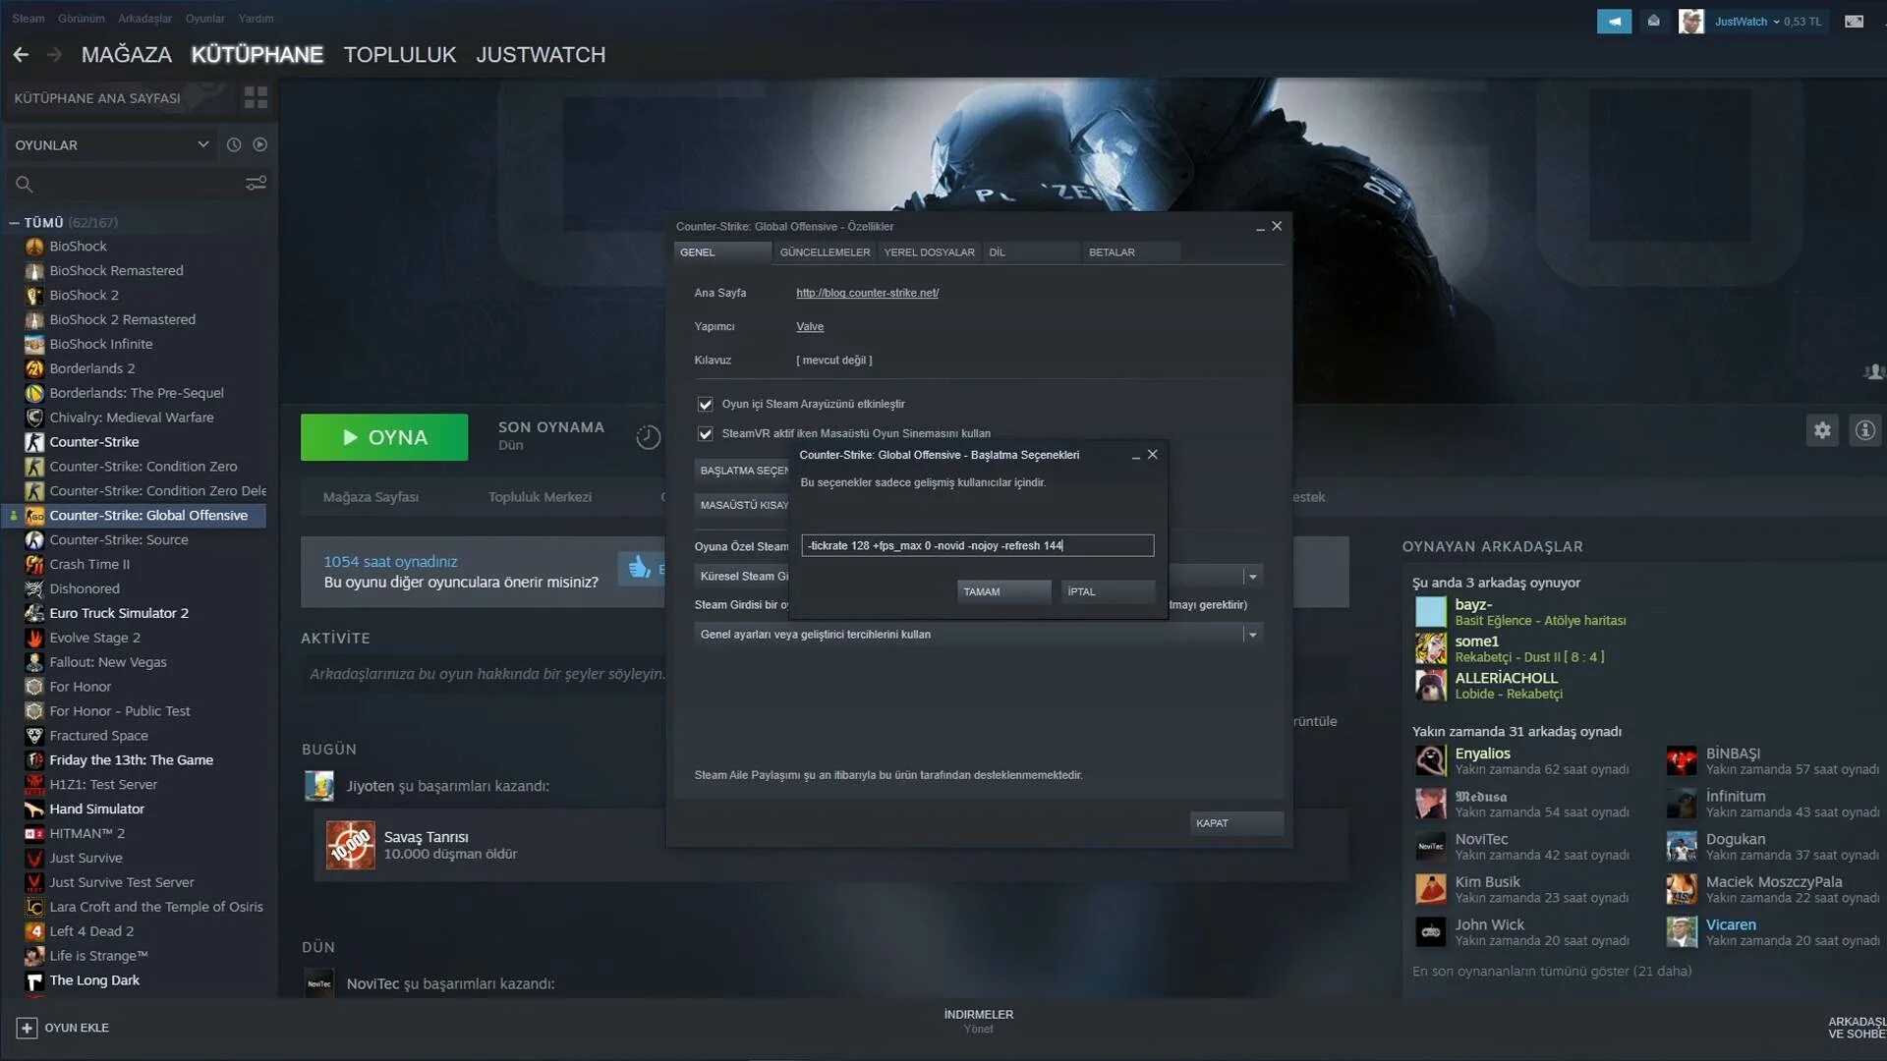Uncheck SteamVR Desktop Game Theatre option
Screen dimensions: 1887x1061
pos(705,433)
